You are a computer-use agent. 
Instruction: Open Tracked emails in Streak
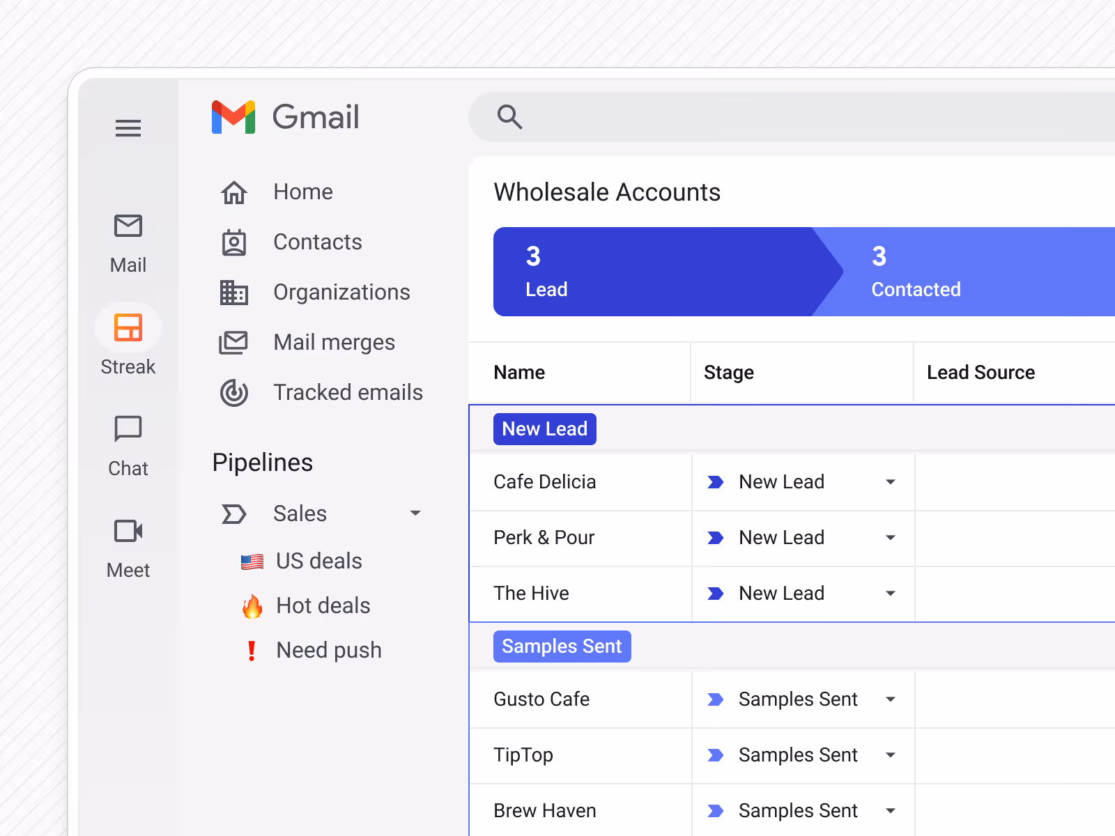click(348, 392)
